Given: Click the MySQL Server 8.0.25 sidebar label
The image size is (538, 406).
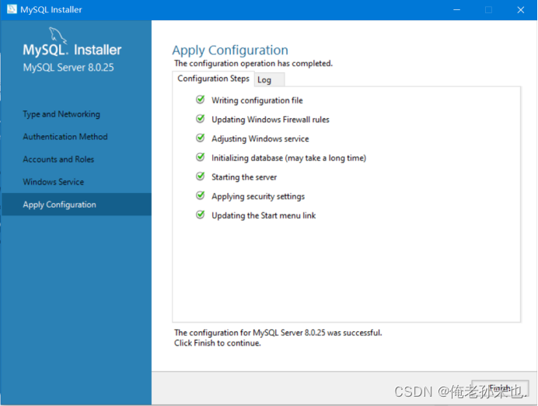Looking at the screenshot, I should click(x=68, y=67).
